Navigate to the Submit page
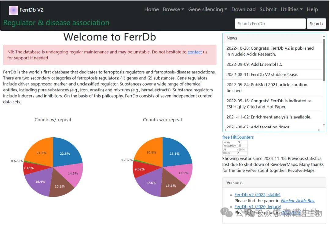The width and height of the screenshot is (330, 226). pos(268,9)
